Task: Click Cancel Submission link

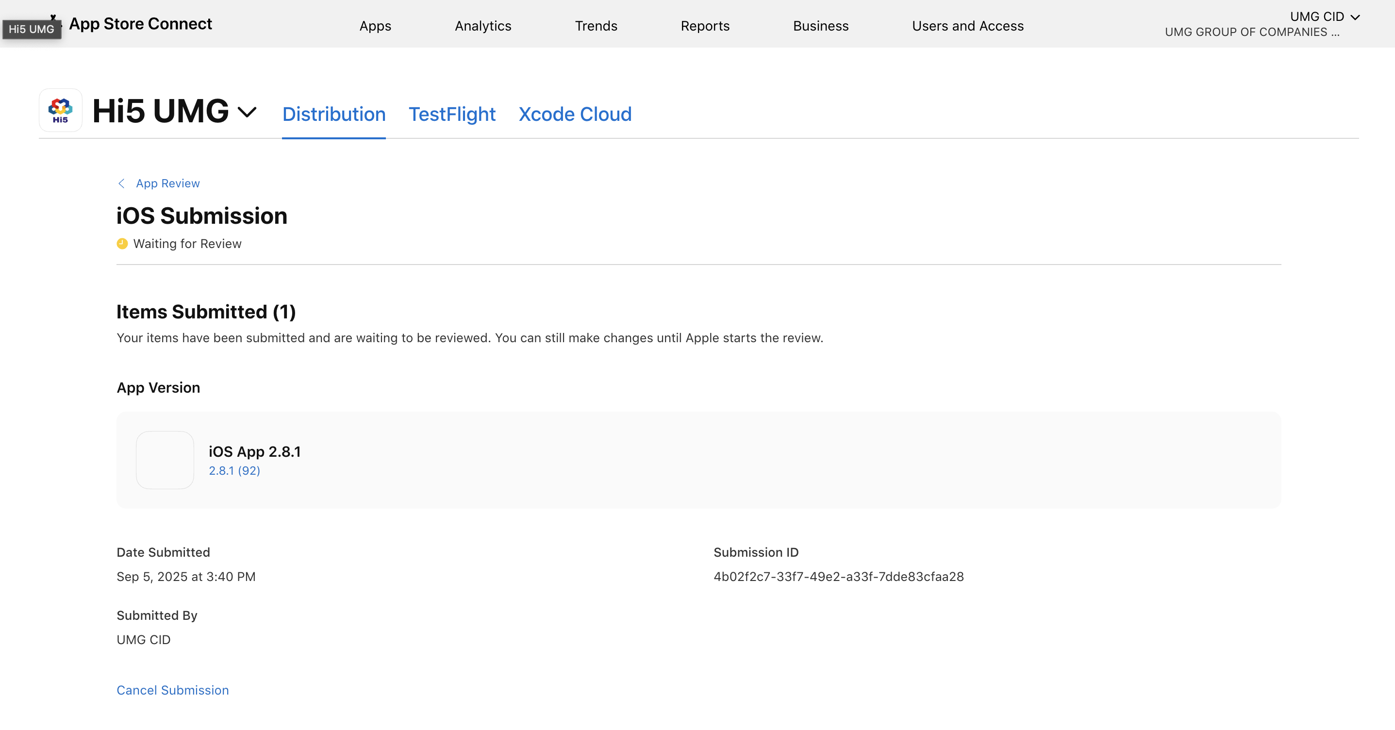Action: point(172,690)
